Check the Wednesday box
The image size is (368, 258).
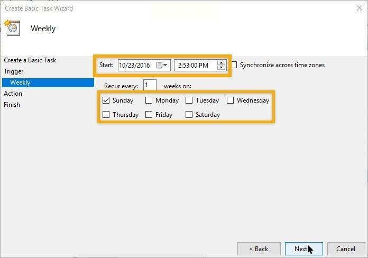[230, 100]
